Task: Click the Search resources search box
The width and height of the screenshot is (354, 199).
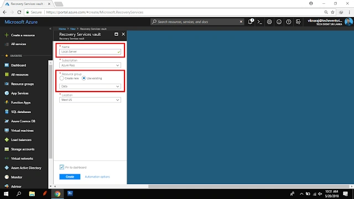Action: tap(197, 21)
